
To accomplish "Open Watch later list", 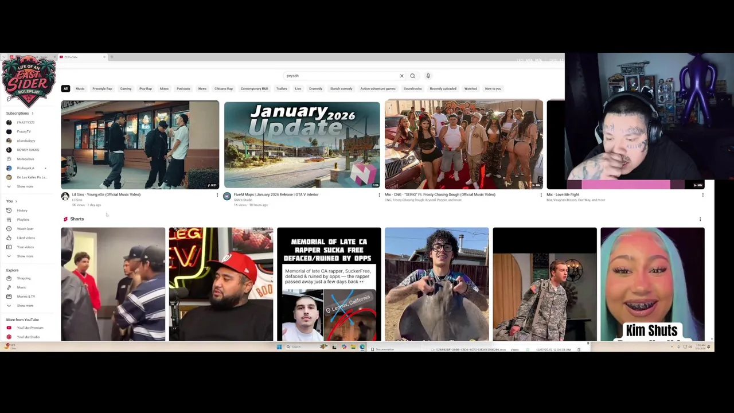I will [x=25, y=229].
